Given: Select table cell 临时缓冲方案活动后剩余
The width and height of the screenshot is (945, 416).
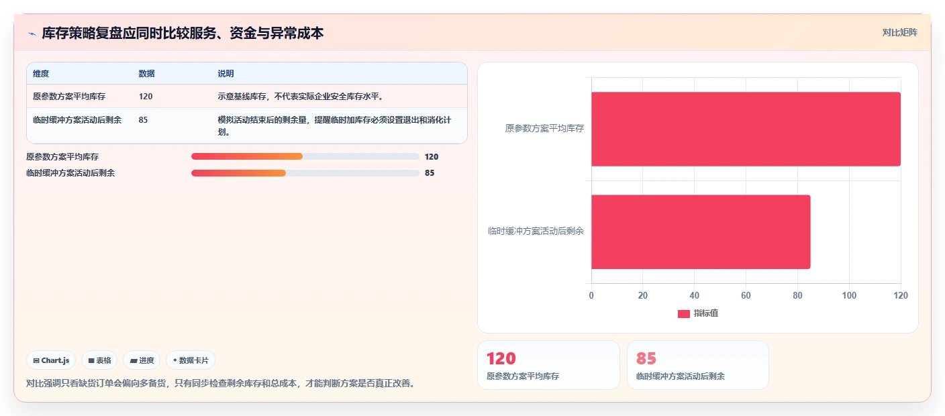Looking at the screenshot, I should pyautogui.click(x=77, y=119).
